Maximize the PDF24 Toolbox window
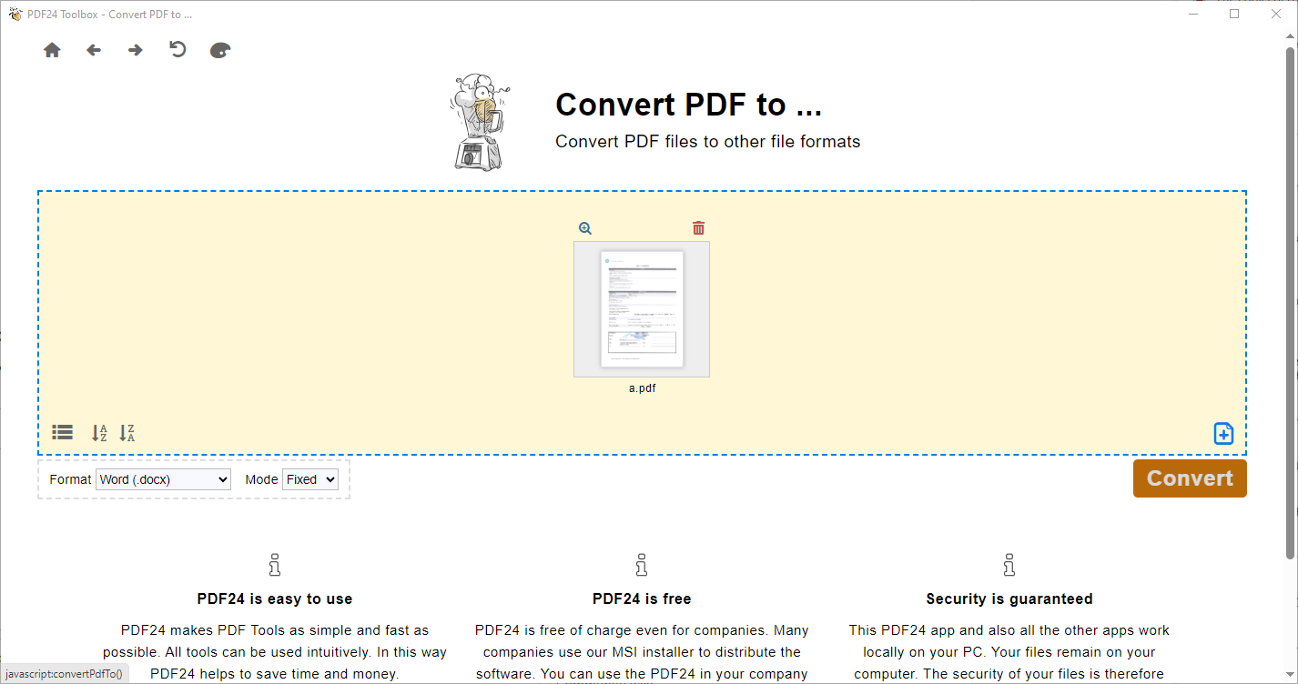The height and width of the screenshot is (684, 1298). pos(1234,14)
